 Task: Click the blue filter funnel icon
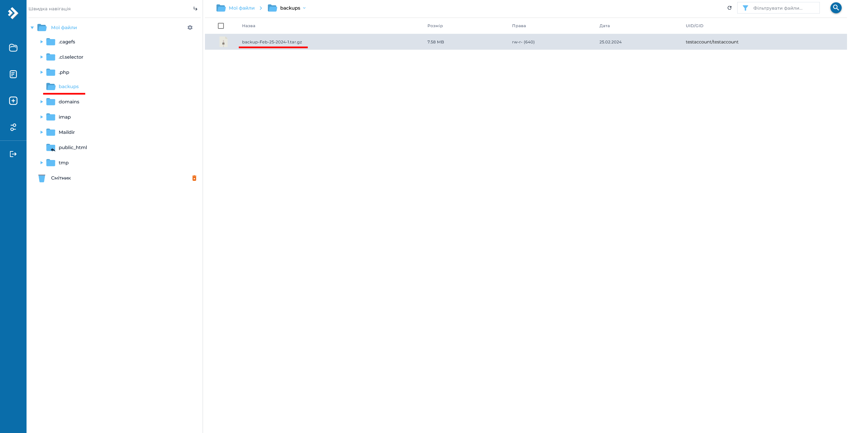pyautogui.click(x=746, y=8)
